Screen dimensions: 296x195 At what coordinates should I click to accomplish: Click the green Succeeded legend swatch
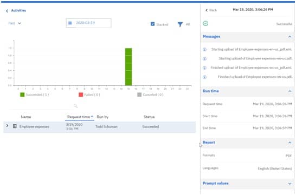(x=22, y=95)
